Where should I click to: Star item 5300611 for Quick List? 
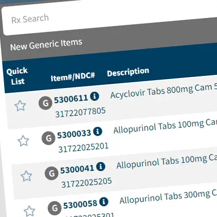tap(20, 106)
